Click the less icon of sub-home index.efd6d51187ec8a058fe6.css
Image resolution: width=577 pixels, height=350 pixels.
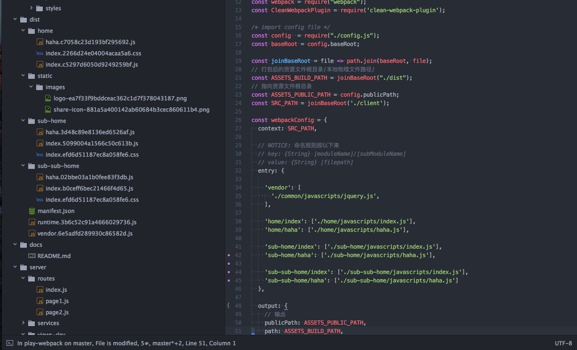[x=40, y=155]
